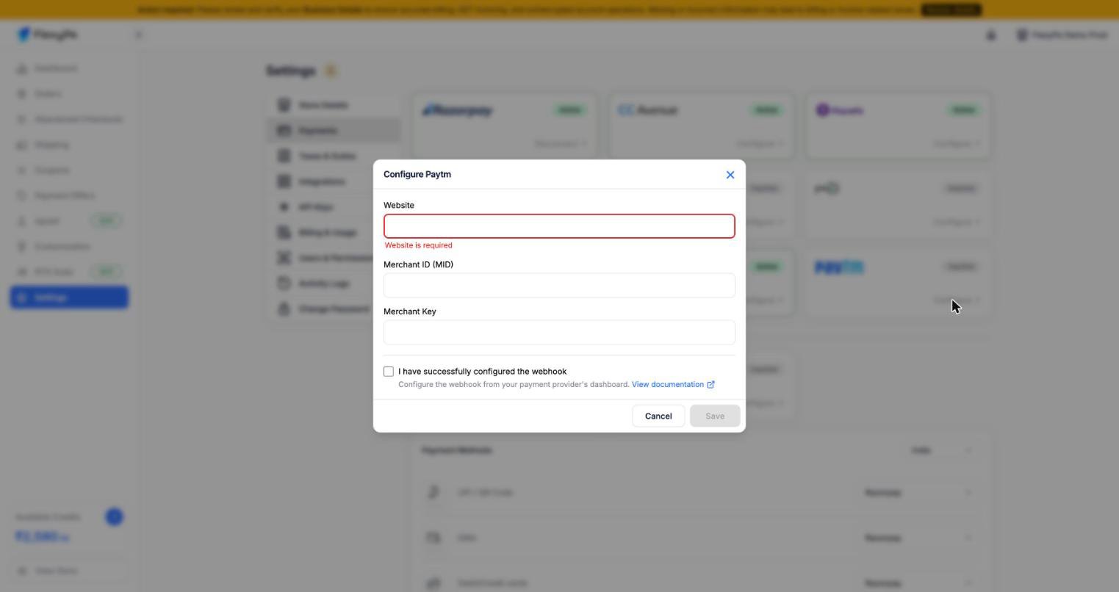
Task: Open the View documentation link
Action: coord(667,385)
